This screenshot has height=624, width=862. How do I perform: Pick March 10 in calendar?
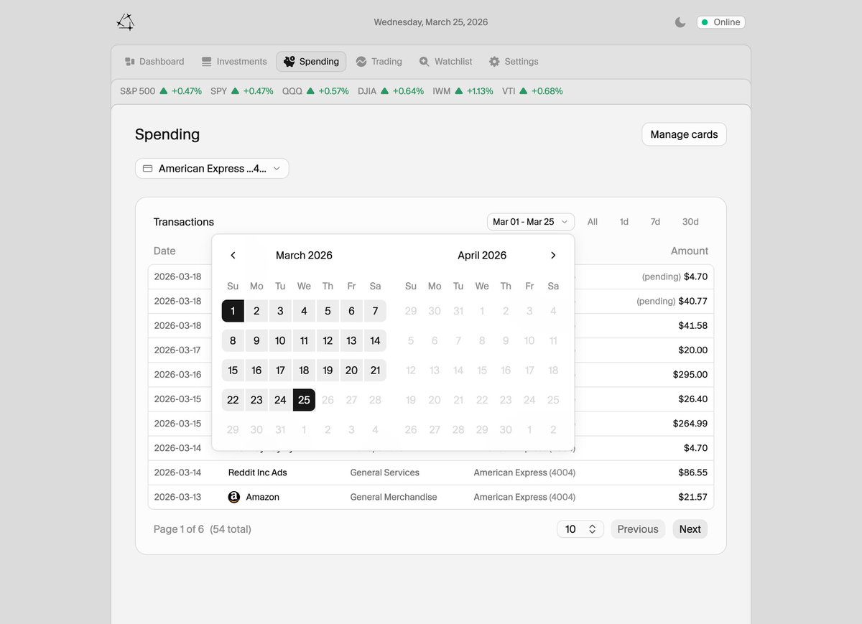pos(280,340)
